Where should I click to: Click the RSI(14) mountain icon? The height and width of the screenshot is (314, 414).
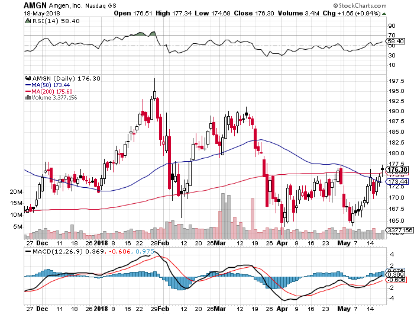click(x=28, y=21)
